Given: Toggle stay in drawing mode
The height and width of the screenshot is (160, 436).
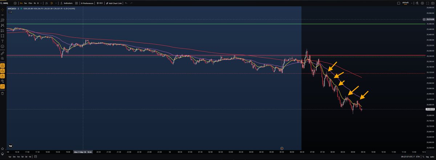Looking at the screenshot, I should click(3, 71).
